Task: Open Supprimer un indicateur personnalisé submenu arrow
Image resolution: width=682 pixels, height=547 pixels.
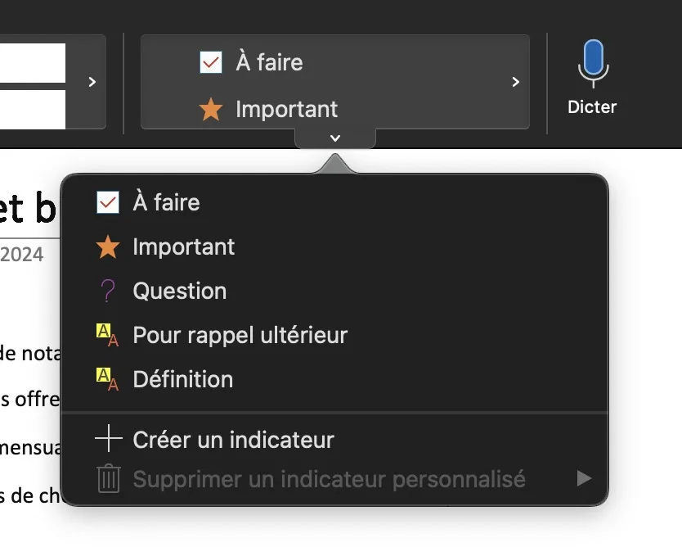Action: (x=583, y=479)
